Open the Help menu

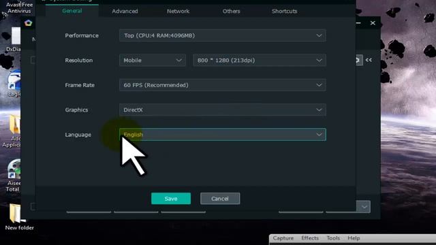354,238
